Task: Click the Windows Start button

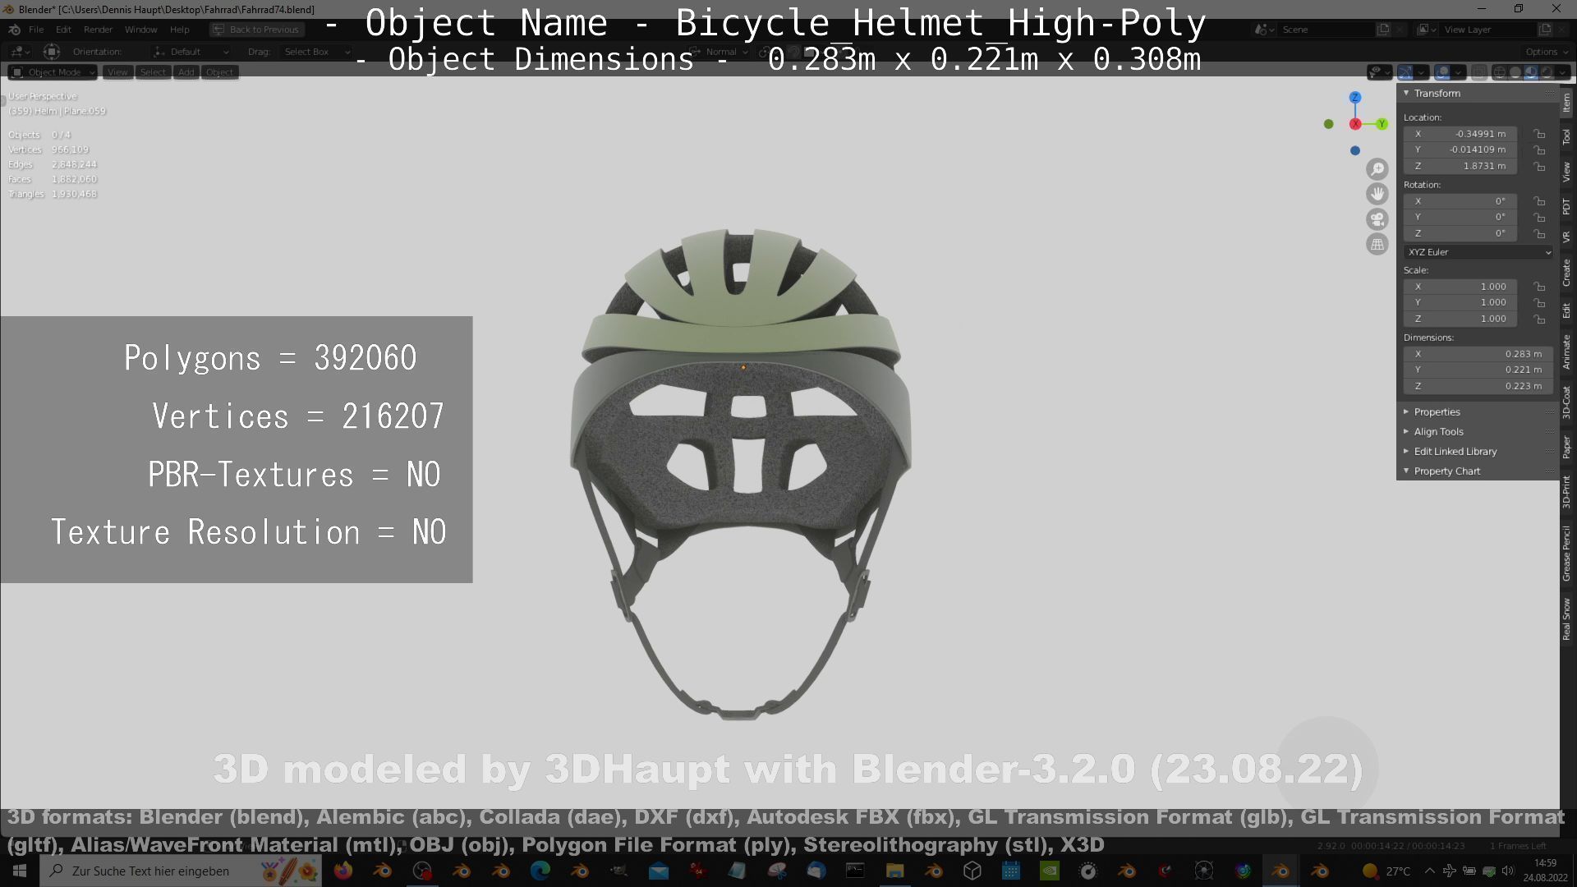Action: (x=20, y=871)
